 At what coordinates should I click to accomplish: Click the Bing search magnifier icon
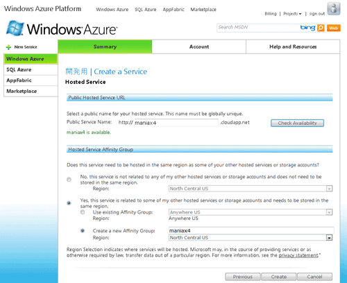(x=321, y=28)
